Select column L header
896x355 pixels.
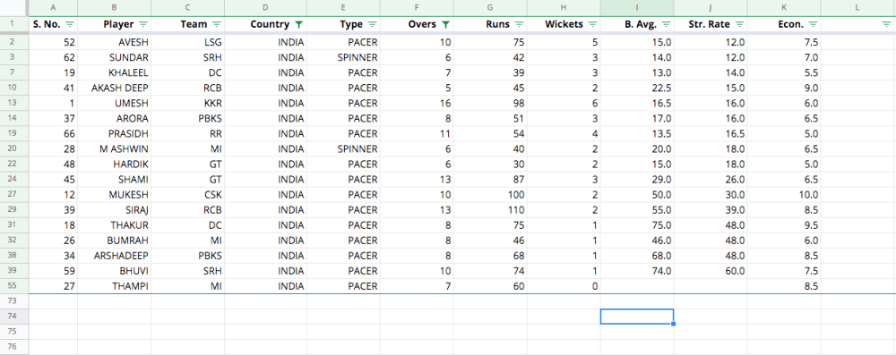[x=858, y=8]
